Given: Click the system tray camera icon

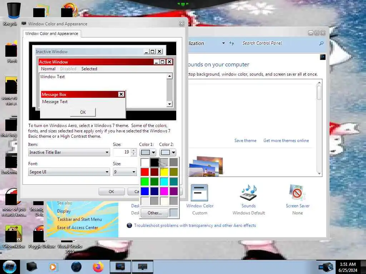Looking at the screenshot, I should point(326,268).
